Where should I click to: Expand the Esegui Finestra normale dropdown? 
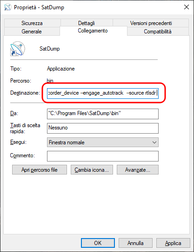(103, 142)
